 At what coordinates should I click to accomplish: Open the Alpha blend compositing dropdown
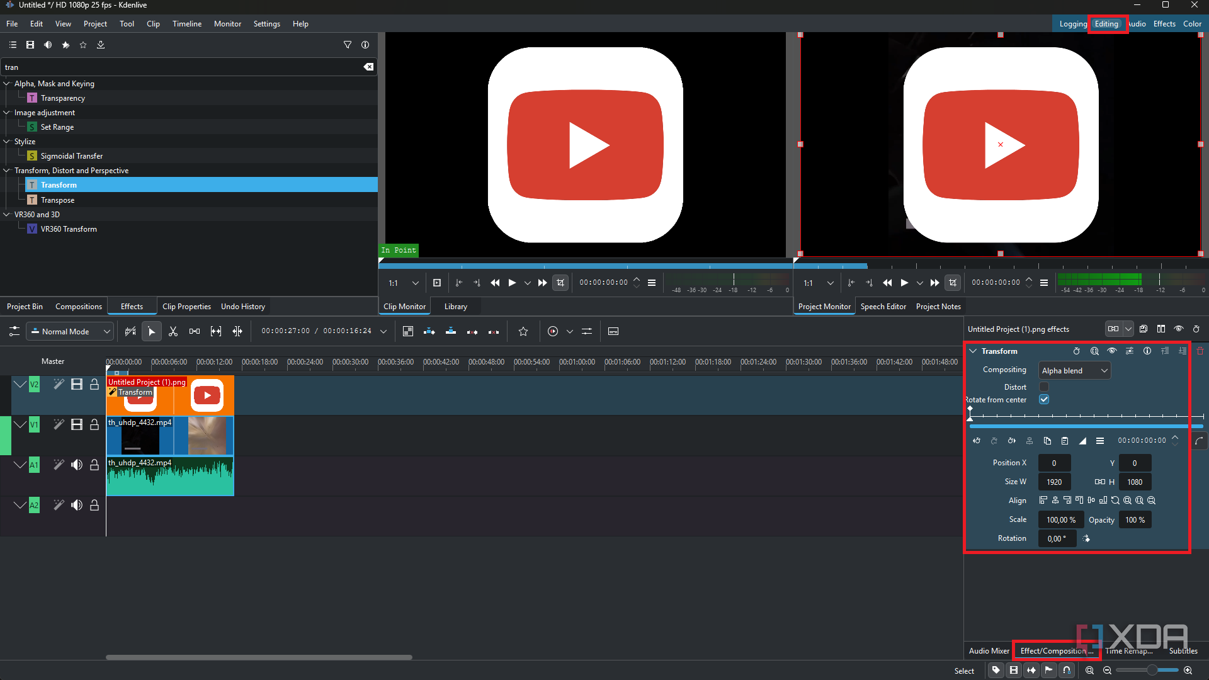click(1074, 370)
